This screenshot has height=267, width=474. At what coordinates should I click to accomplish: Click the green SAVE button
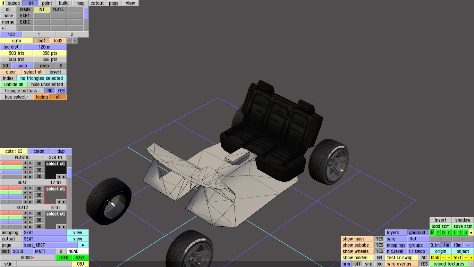(x=81, y=258)
